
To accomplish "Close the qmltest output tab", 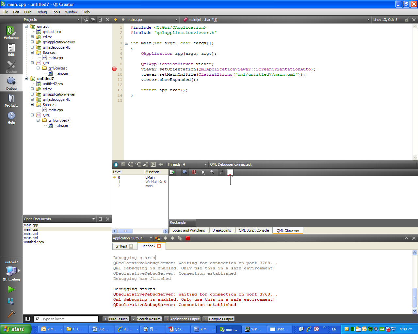I will [131, 246].
